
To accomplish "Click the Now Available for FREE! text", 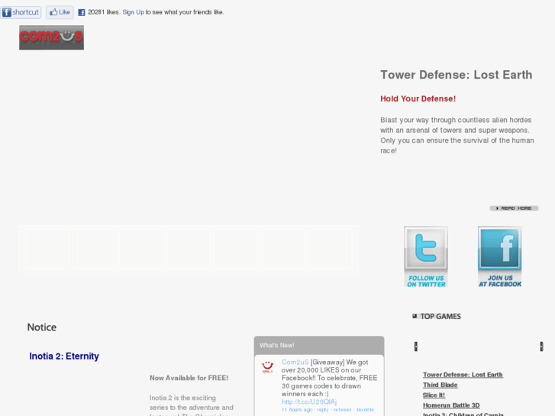I will click(x=189, y=378).
